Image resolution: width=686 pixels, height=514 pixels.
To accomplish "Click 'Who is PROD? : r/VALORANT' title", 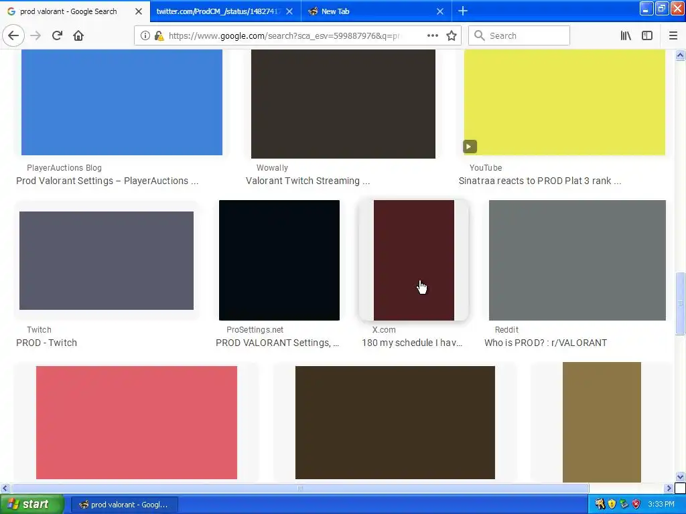I will pos(545,343).
